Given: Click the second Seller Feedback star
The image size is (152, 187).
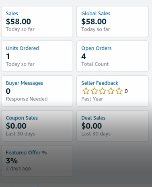Looking at the screenshot, I should pyautogui.click(x=94, y=91).
